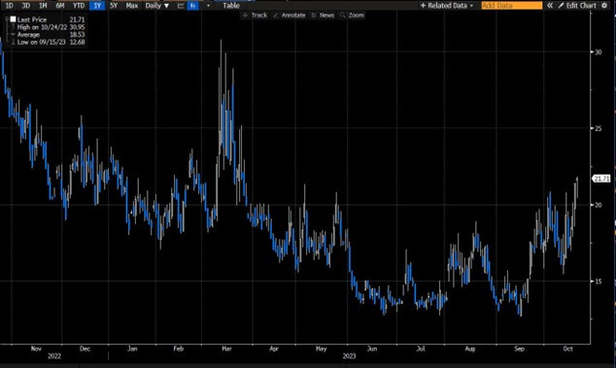
Task: Click the 15 tick on price axis
Action: point(598,282)
